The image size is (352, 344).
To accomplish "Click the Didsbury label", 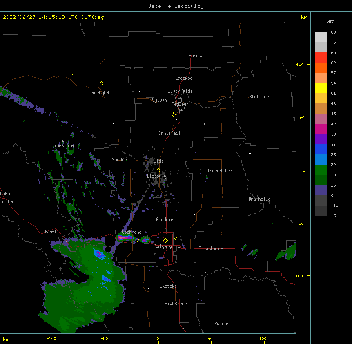I will [156, 176].
